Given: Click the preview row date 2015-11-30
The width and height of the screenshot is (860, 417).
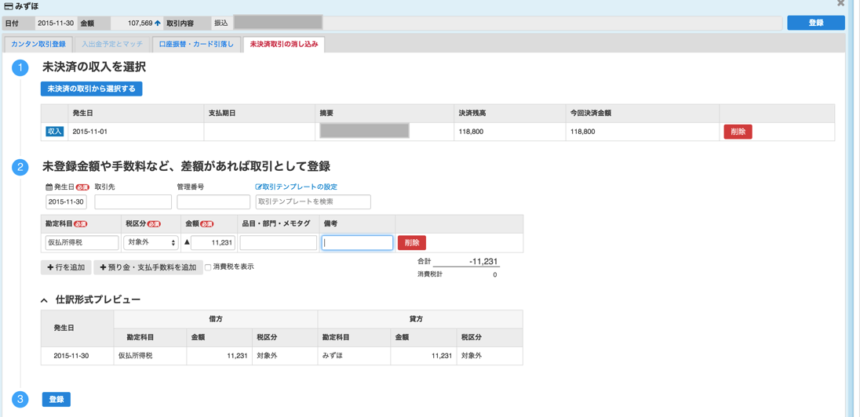Looking at the screenshot, I should click(x=71, y=356).
